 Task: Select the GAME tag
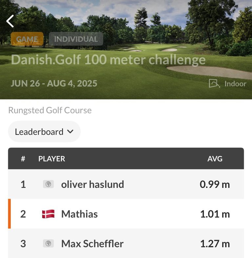[27, 39]
